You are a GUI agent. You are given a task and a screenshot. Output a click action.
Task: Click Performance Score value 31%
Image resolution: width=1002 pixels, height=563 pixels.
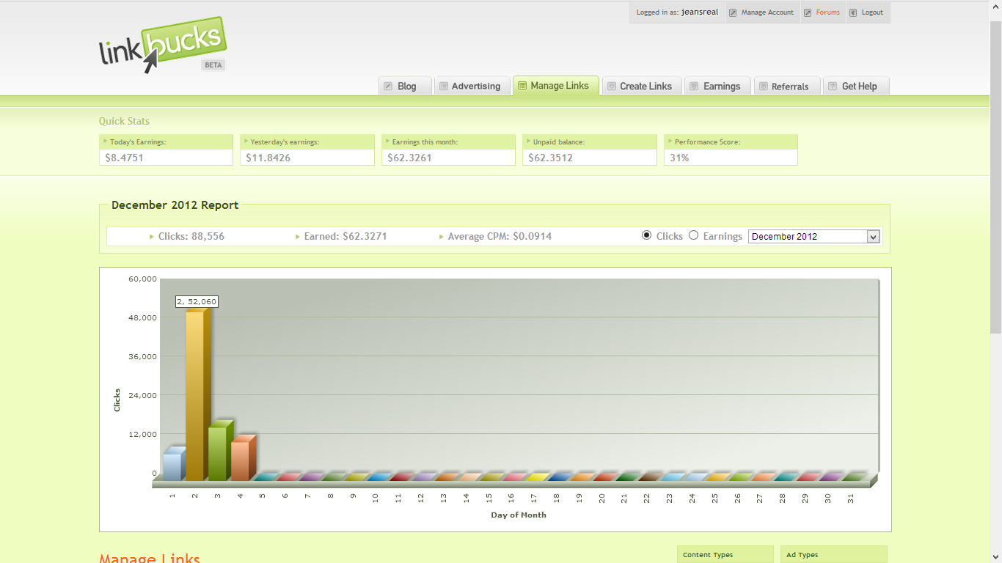pyautogui.click(x=679, y=158)
